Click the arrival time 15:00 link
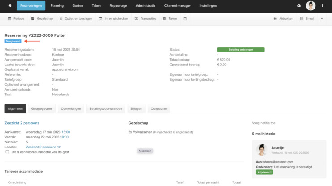The height and width of the screenshot is (186, 332). pos(65,132)
